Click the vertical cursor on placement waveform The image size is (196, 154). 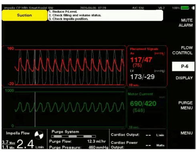coord(35,67)
